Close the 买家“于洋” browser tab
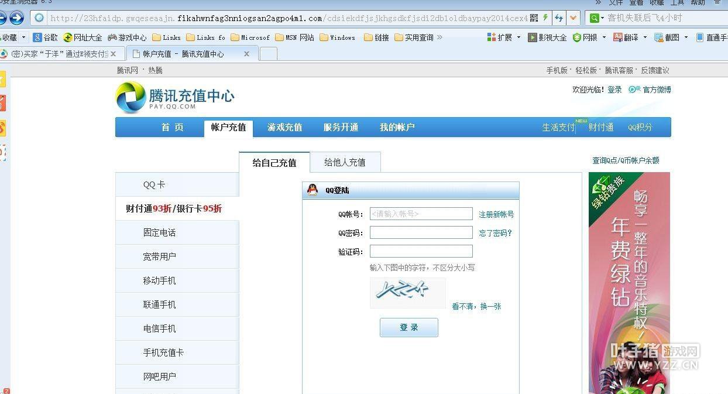Screen dimensions: 728x394 [114, 54]
